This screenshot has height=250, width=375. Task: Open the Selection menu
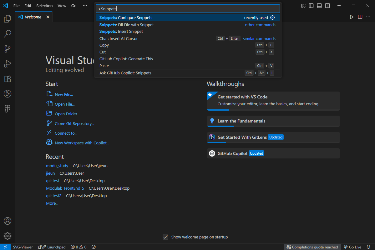pos(44,6)
